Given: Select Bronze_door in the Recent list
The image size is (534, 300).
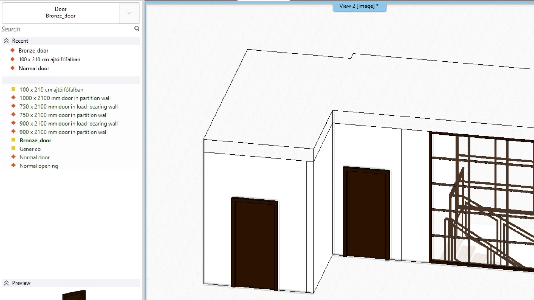Looking at the screenshot, I should tap(33, 51).
